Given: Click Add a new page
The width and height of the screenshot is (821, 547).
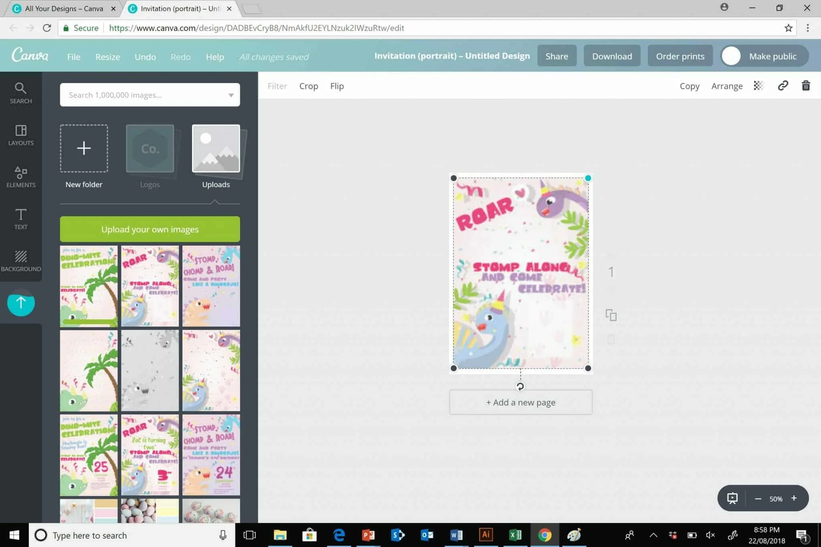Looking at the screenshot, I should 520,402.
